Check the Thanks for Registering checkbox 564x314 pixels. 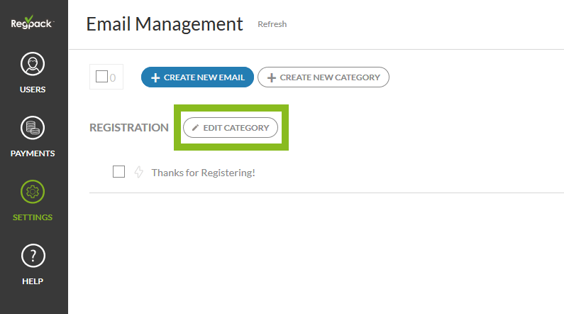119,171
